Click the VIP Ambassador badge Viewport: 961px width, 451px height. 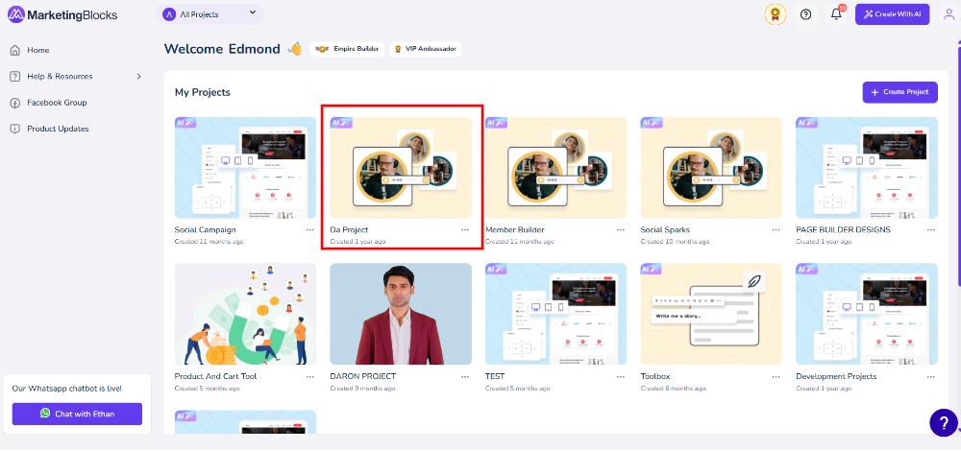click(x=426, y=49)
